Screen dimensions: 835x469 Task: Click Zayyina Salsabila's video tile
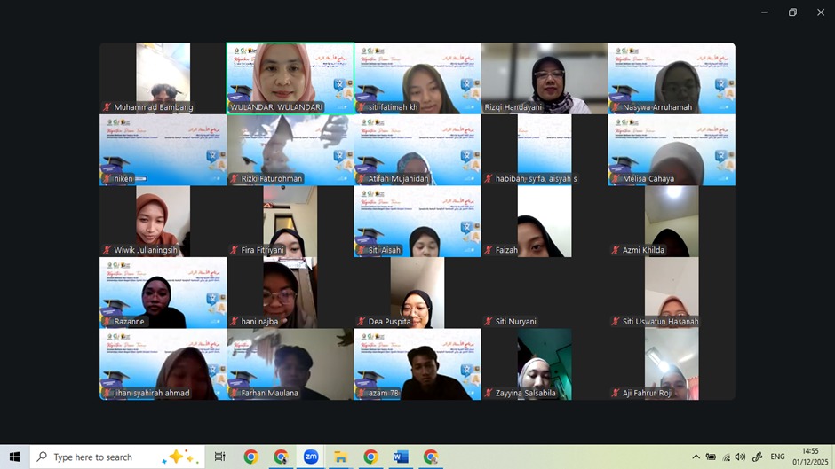coord(545,363)
